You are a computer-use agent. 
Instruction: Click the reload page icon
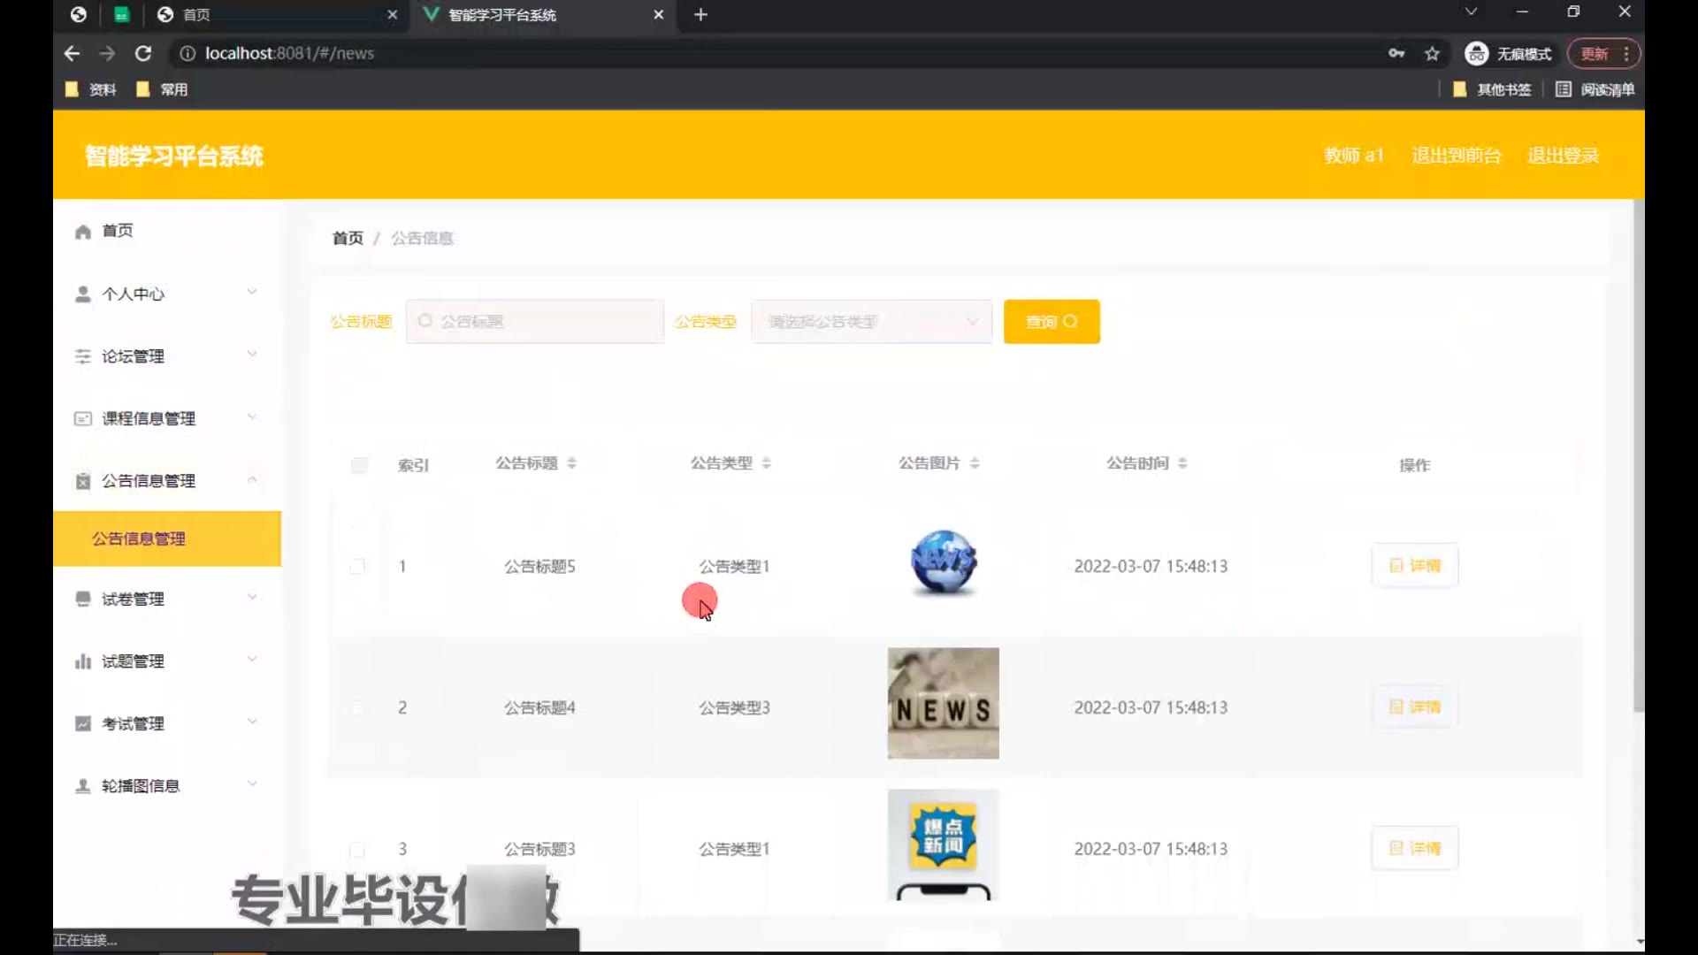143,54
